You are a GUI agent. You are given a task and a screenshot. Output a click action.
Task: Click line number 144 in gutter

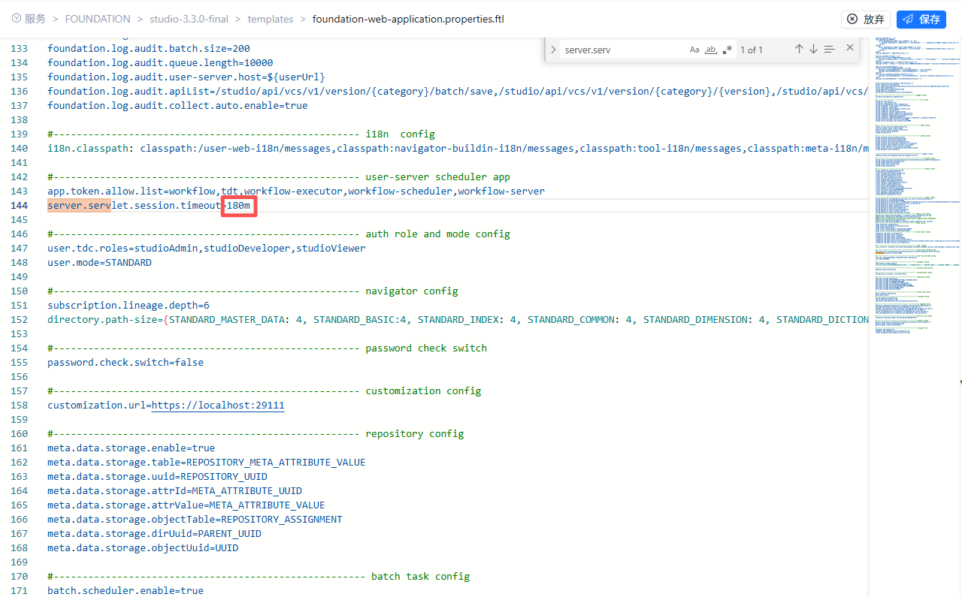20,206
